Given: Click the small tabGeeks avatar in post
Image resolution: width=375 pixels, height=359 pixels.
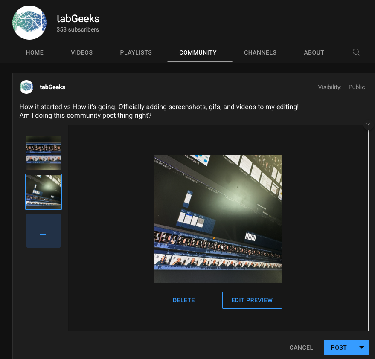Looking at the screenshot, I should point(26,87).
